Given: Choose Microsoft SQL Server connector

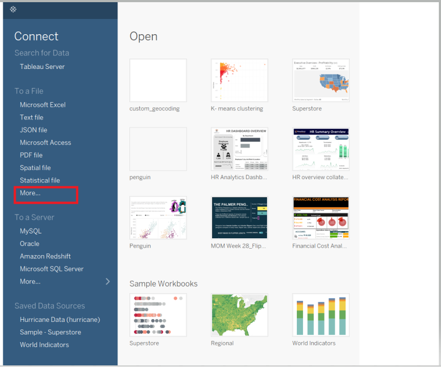Looking at the screenshot, I should 52,269.
